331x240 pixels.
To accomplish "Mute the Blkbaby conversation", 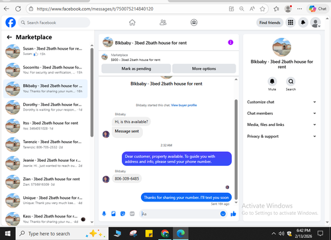I will [272, 82].
